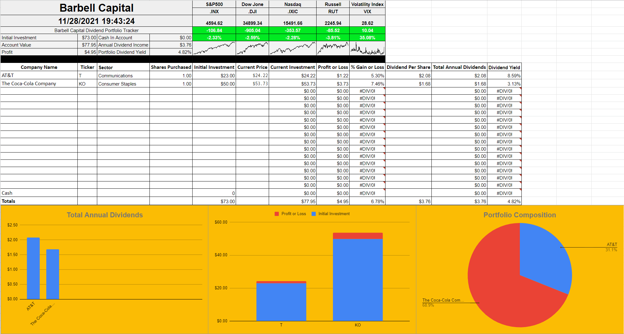
Task: Click the Nasdaq header cell
Action: coord(293,4)
